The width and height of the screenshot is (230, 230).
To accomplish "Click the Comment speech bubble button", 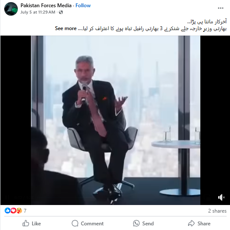I will pos(88,223).
